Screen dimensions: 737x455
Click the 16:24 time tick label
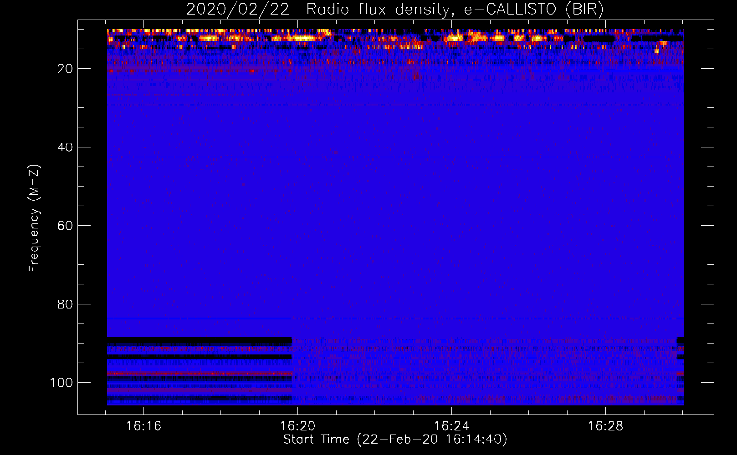pos(451,426)
